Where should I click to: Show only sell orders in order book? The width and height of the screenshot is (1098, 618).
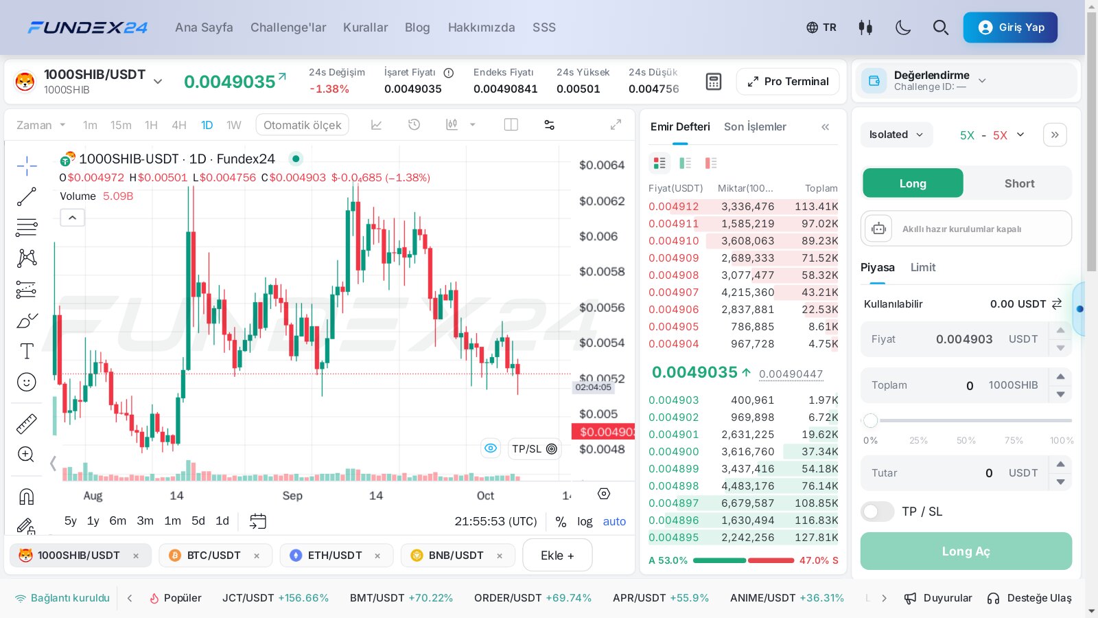pyautogui.click(x=711, y=163)
